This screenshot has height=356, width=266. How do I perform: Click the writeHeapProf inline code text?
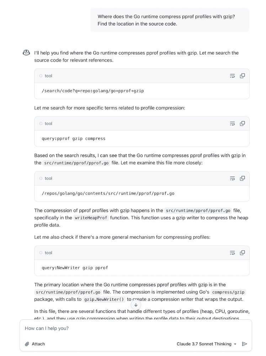(91, 218)
